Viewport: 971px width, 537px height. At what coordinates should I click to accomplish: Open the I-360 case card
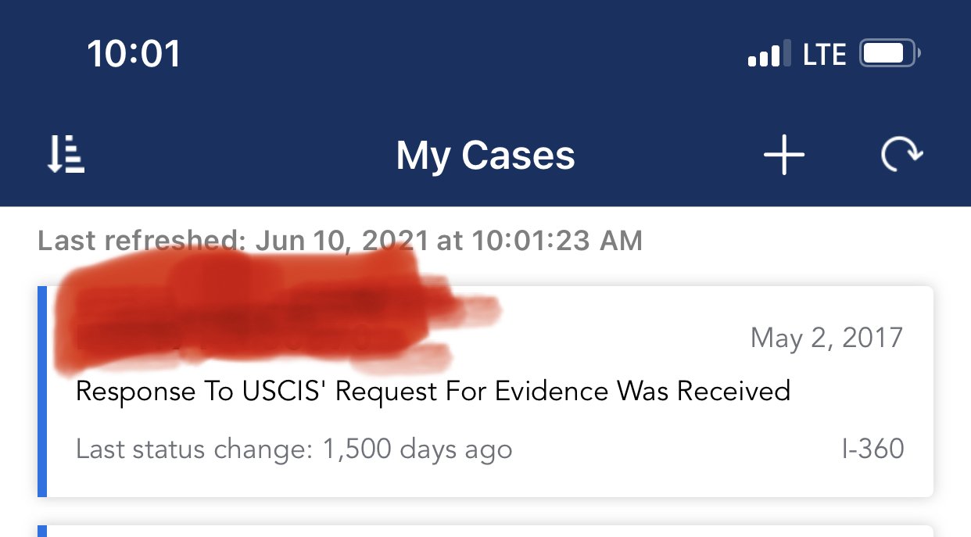point(485,392)
